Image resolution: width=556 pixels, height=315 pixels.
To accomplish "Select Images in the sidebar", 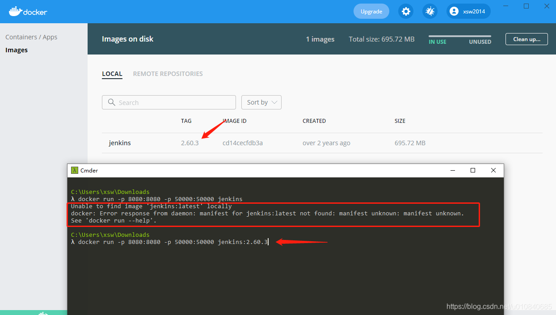I will pos(17,50).
